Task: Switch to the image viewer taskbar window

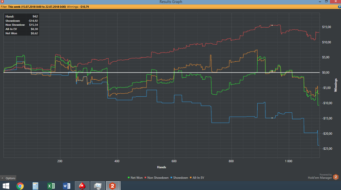Action: (97, 186)
